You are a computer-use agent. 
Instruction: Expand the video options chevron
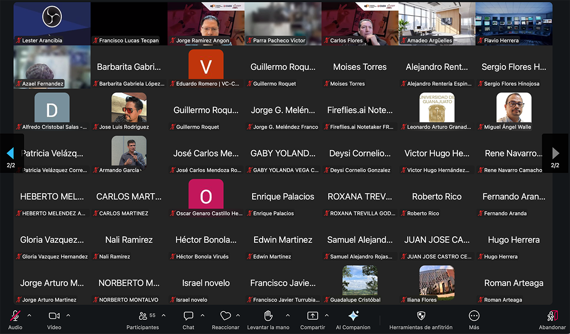pyautogui.click(x=68, y=315)
